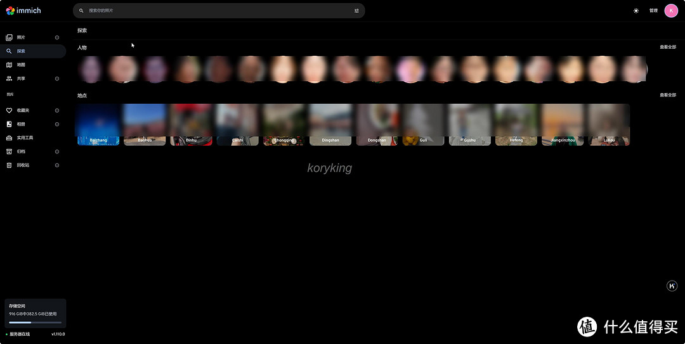Click the magnifier icon in the search bar
This screenshot has height=344, width=685.
[x=81, y=11]
